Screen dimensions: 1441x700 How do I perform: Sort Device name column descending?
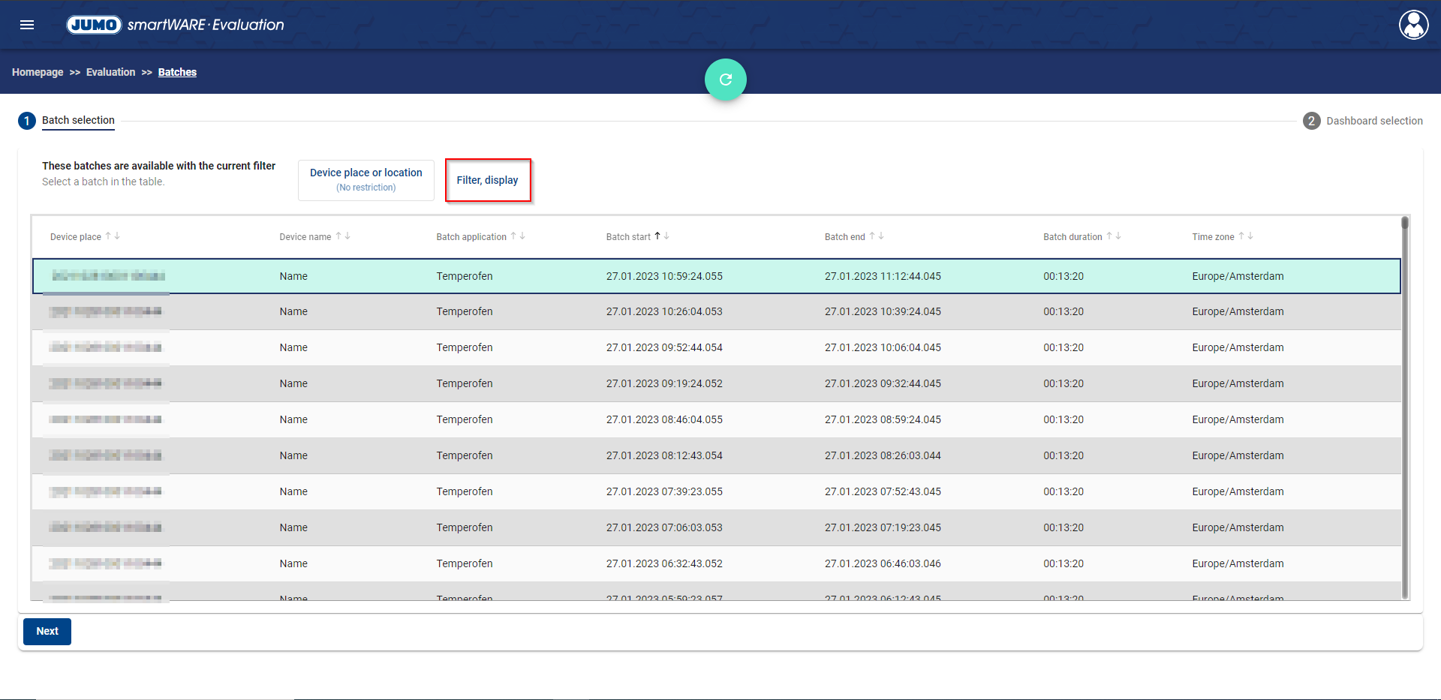click(347, 236)
